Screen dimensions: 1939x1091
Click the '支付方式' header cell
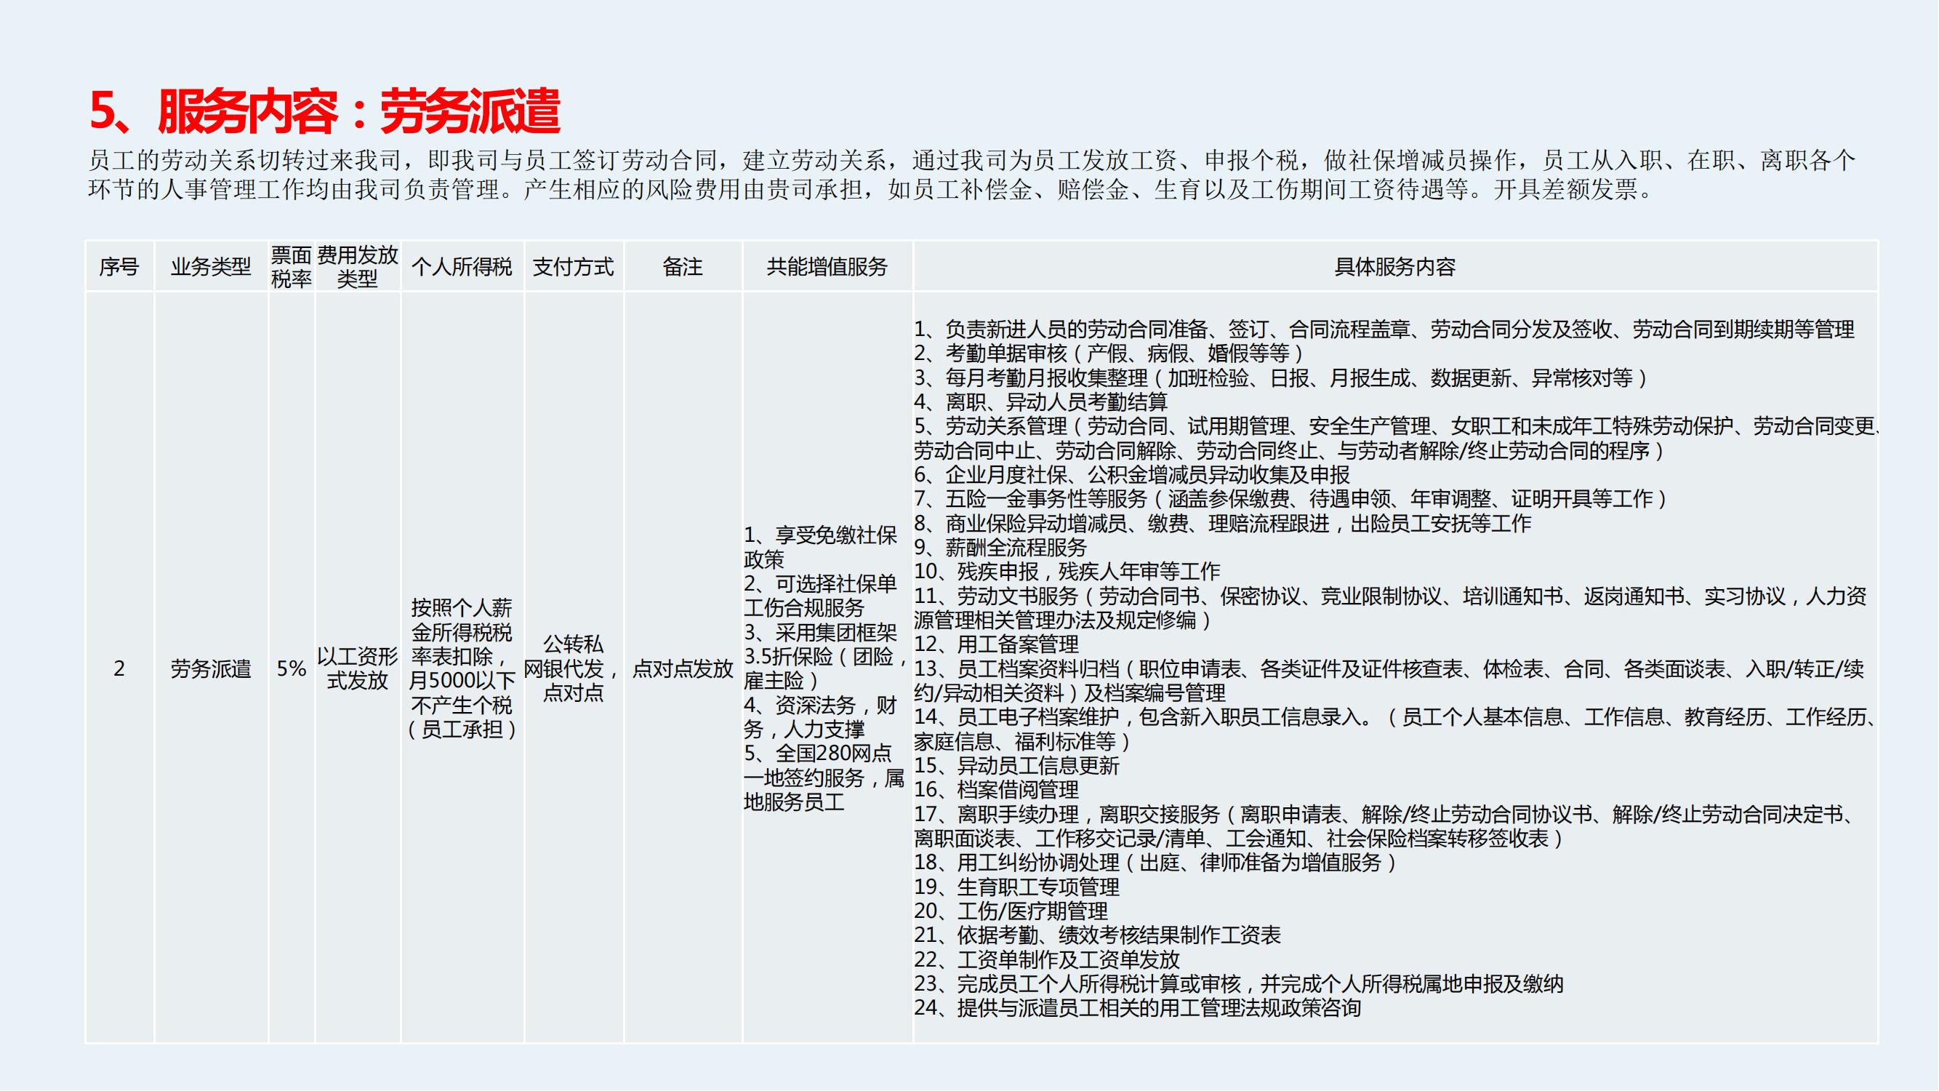point(574,266)
